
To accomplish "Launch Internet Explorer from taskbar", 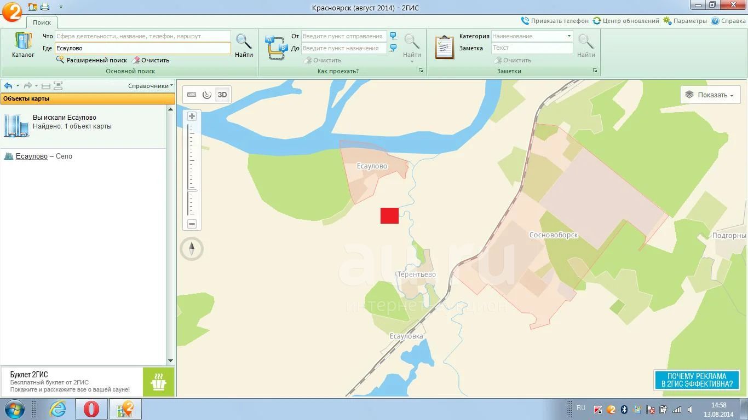I will (57, 409).
